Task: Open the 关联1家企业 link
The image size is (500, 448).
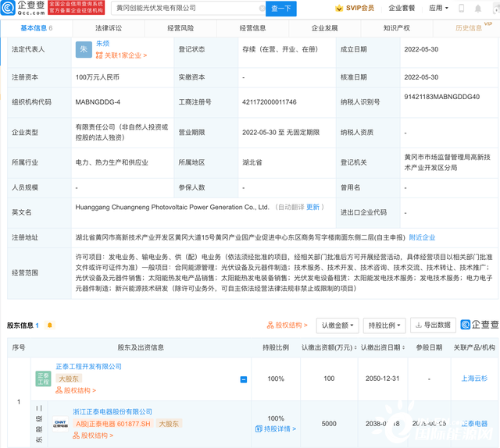Action: click(121, 56)
